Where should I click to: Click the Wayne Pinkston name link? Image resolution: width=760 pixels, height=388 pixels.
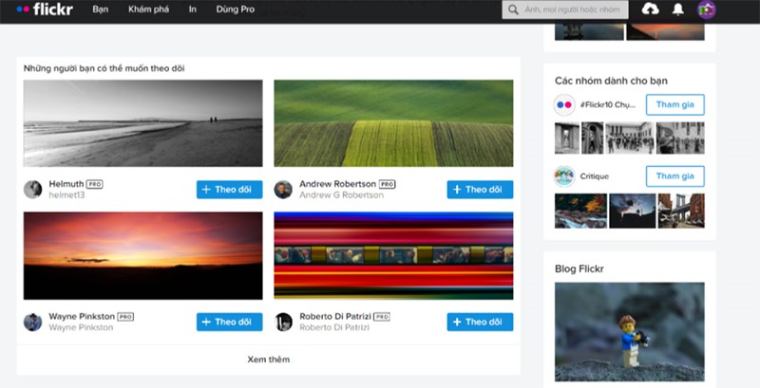pos(82,317)
